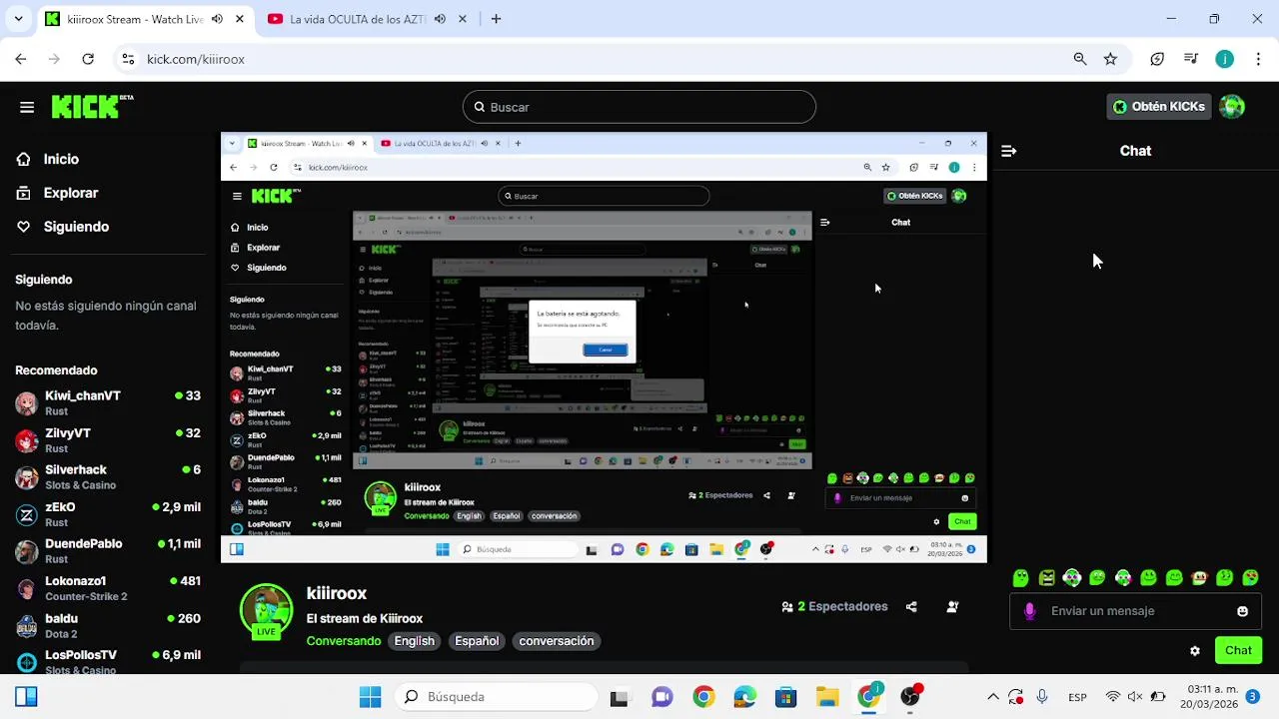Click the angry square-faced emote
1279x719 pixels.
1046,577
